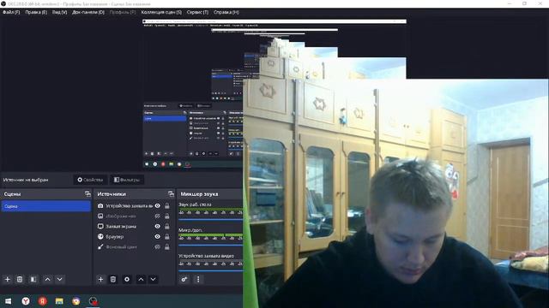Move scene down with arrow in Scenes panel

(x=59, y=280)
